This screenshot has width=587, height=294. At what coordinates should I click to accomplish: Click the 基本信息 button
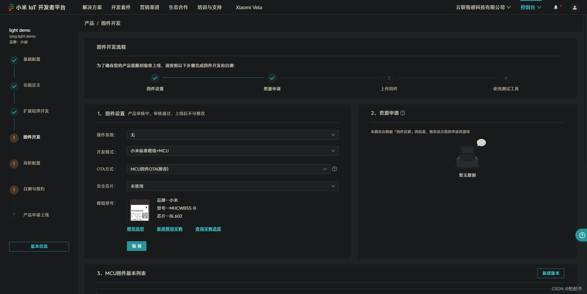[39, 247]
